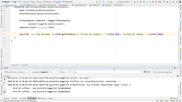Open the Resource Manager side tab
The image size is (182, 102).
[1, 21]
